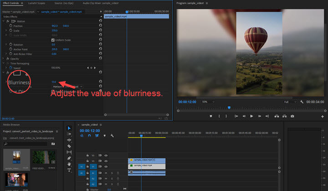The height and width of the screenshot is (191, 328).
Task: Export frame with camera icon
Action: pos(292,116)
